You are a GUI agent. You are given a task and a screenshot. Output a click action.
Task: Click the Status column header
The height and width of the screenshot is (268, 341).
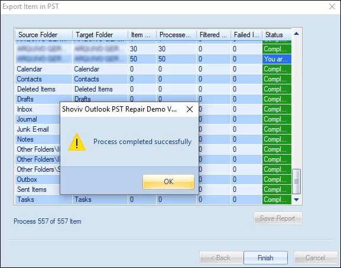277,35
